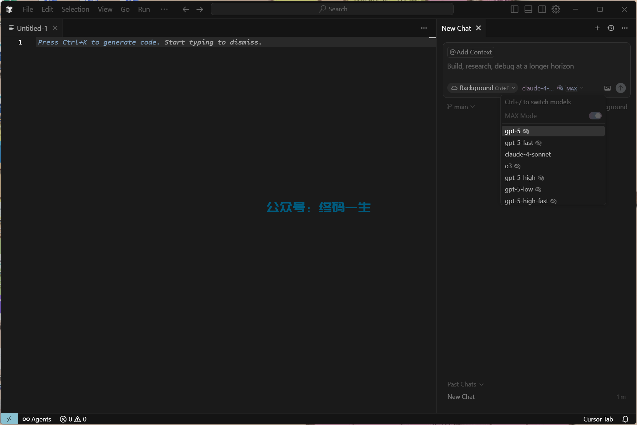Image resolution: width=637 pixels, height=425 pixels.
Task: Open the New Chat past chat entry
Action: coord(536,397)
